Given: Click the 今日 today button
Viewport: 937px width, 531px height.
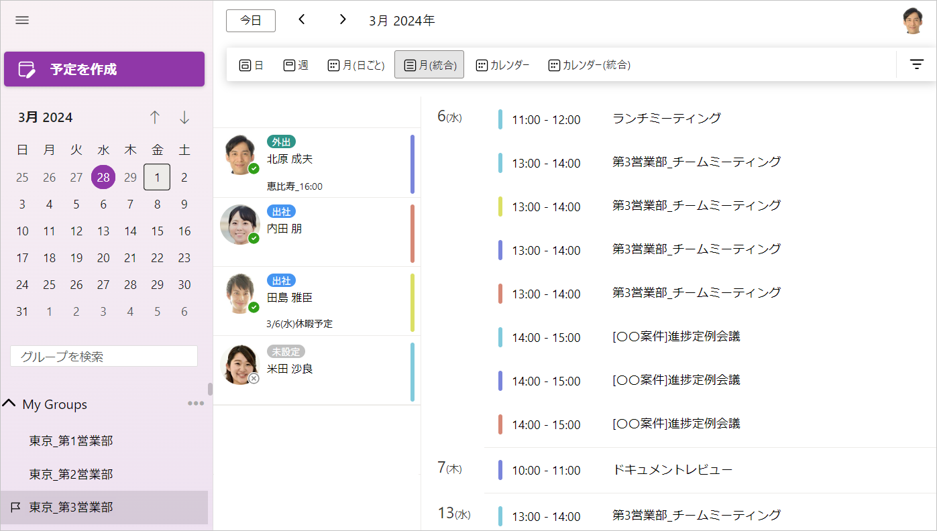Looking at the screenshot, I should (x=251, y=20).
